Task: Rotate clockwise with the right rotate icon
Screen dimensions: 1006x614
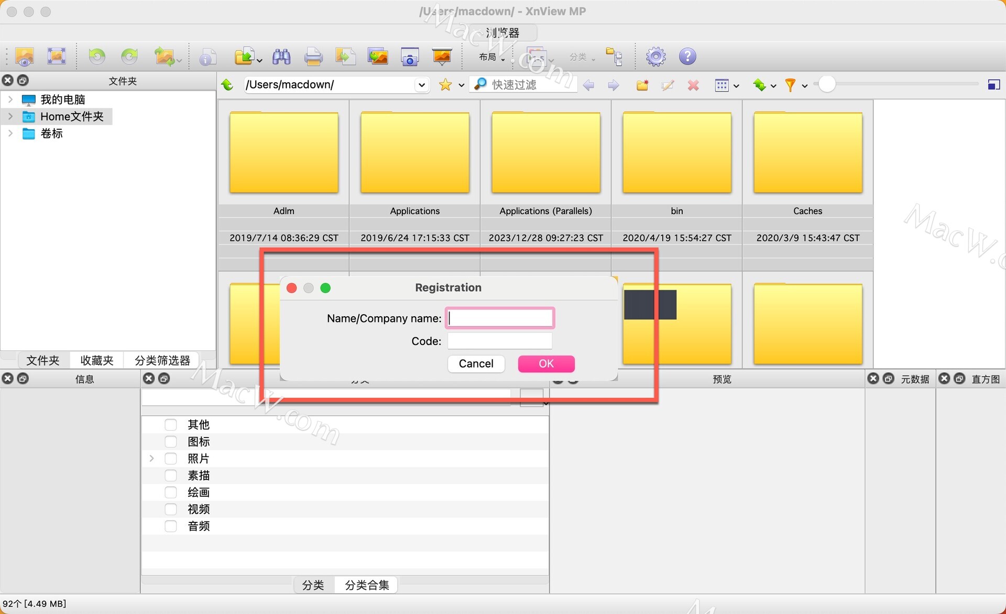Action: click(129, 56)
